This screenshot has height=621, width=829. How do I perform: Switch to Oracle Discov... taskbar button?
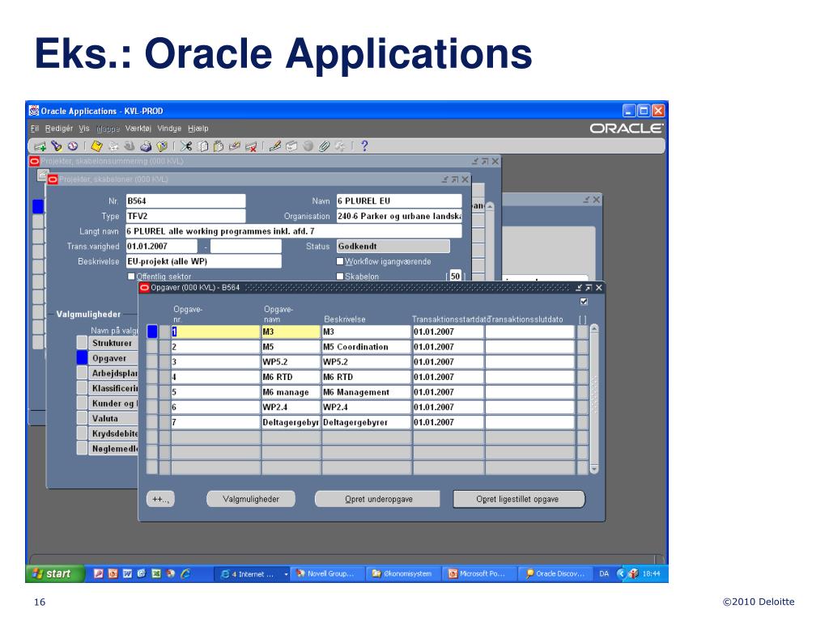[555, 573]
